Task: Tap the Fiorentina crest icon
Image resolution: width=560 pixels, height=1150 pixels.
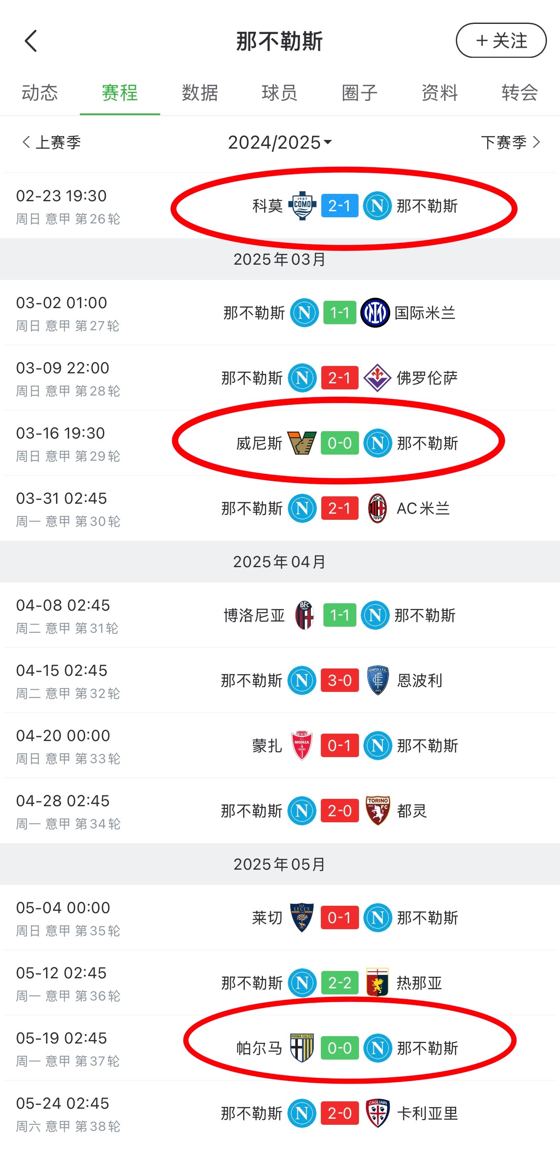Action: point(377,378)
